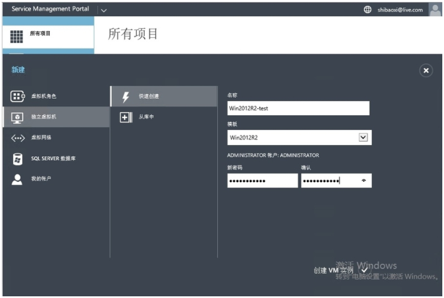Focus the 确认 password field
Screen dimensions: 444x298
pyautogui.click(x=336, y=181)
